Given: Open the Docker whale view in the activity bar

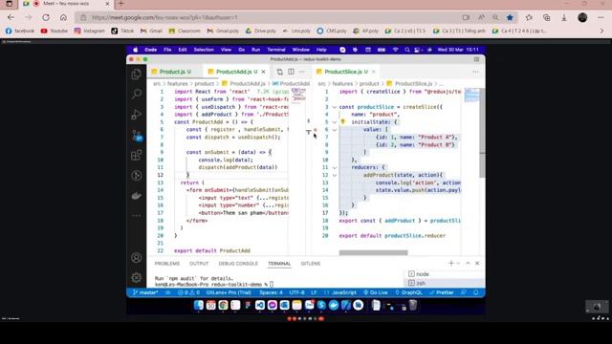Looking at the screenshot, I should point(136,195).
